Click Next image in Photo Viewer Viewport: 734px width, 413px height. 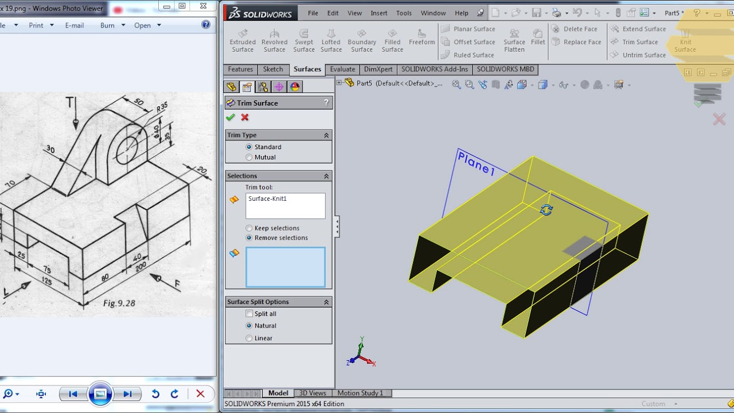[127, 394]
